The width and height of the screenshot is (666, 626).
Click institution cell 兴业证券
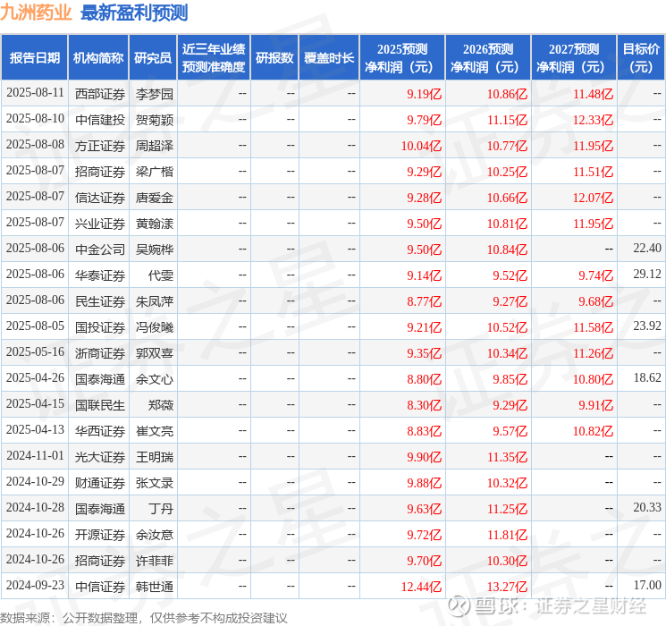click(100, 223)
